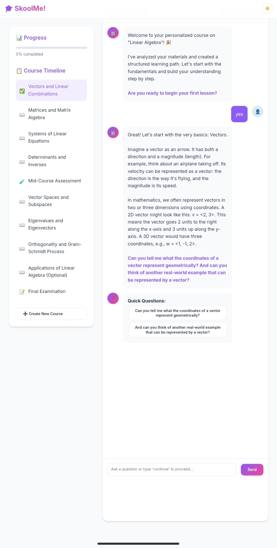The image size is (277, 548).
Task: Toggle the sun theme switch icon
Action: pyautogui.click(x=267, y=8)
